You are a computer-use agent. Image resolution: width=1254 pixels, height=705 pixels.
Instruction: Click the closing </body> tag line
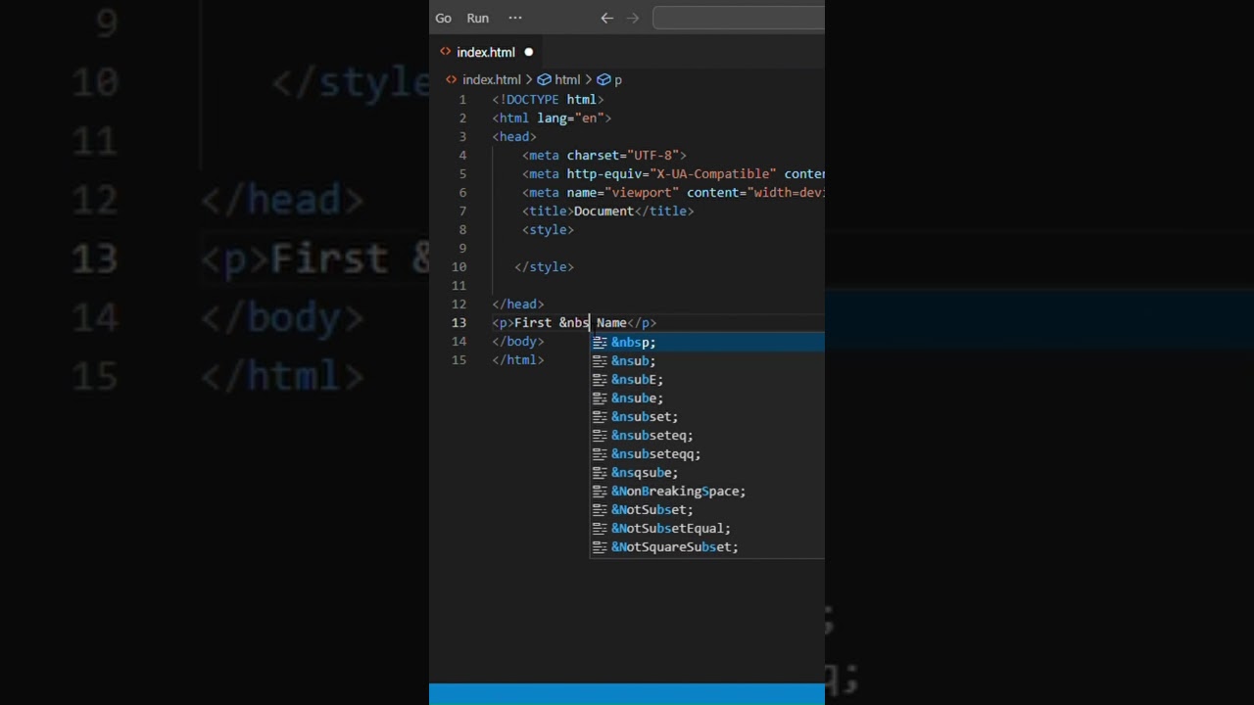(x=517, y=341)
